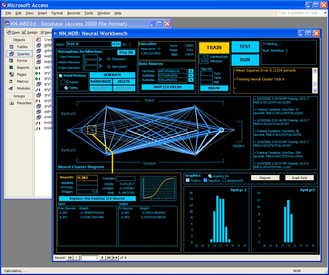Click the NeuronID field 1L2N3

[x=87, y=178]
